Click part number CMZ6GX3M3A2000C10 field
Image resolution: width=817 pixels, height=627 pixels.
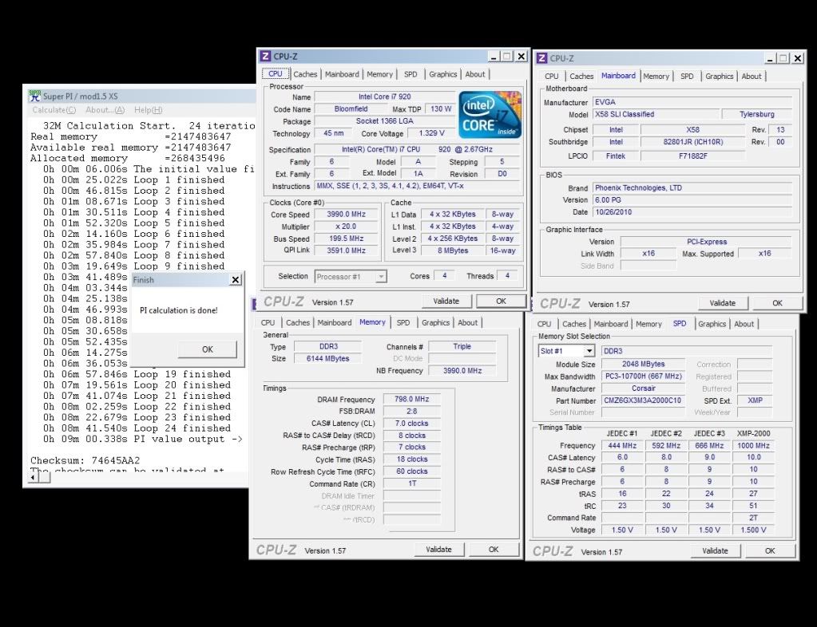click(x=642, y=400)
